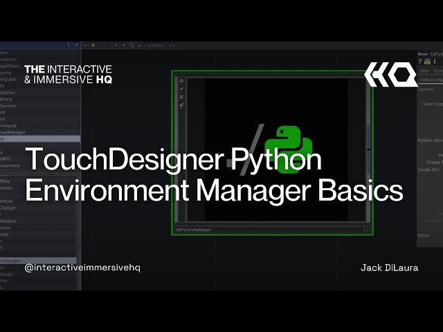
Task: Click the help question mark in palette header
Action: pos(68,45)
